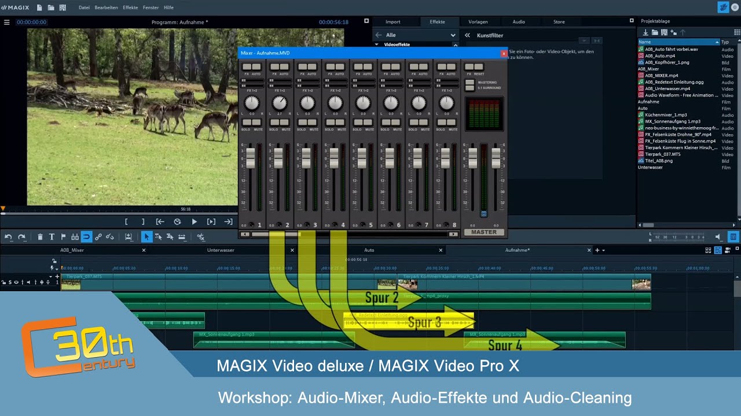This screenshot has height=416, width=741.
Task: Click the link chain icon in toolbar
Action: [98, 237]
